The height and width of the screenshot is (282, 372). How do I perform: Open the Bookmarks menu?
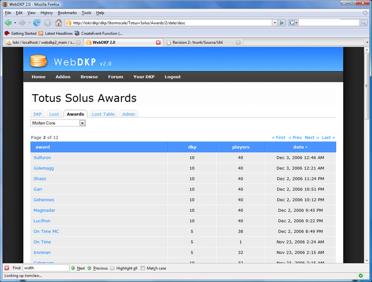click(x=67, y=13)
